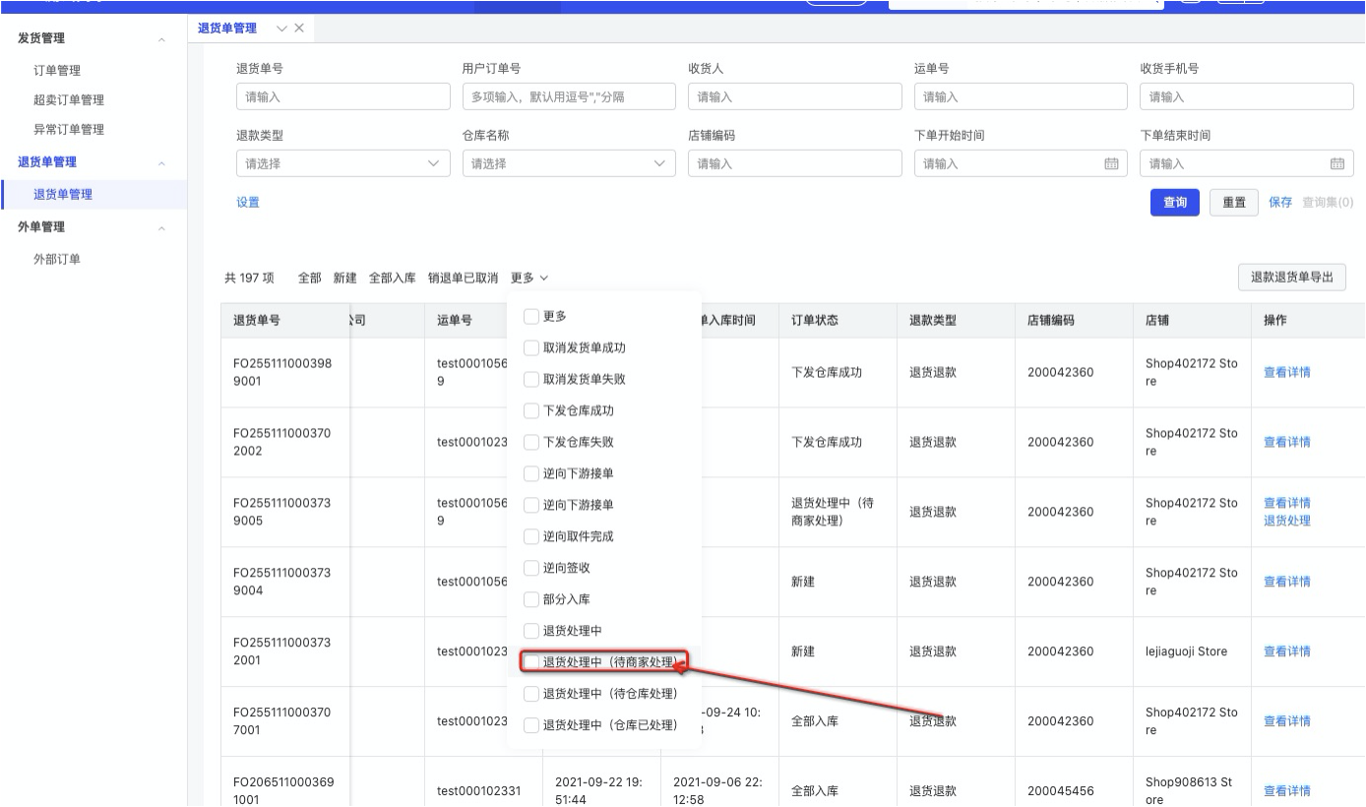Open 异常订单管理 in the sidebar
This screenshot has width=1366, height=807.
[69, 130]
